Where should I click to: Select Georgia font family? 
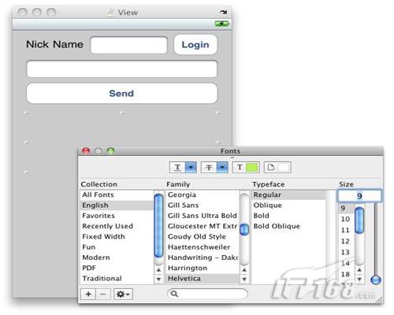pyautogui.click(x=203, y=195)
